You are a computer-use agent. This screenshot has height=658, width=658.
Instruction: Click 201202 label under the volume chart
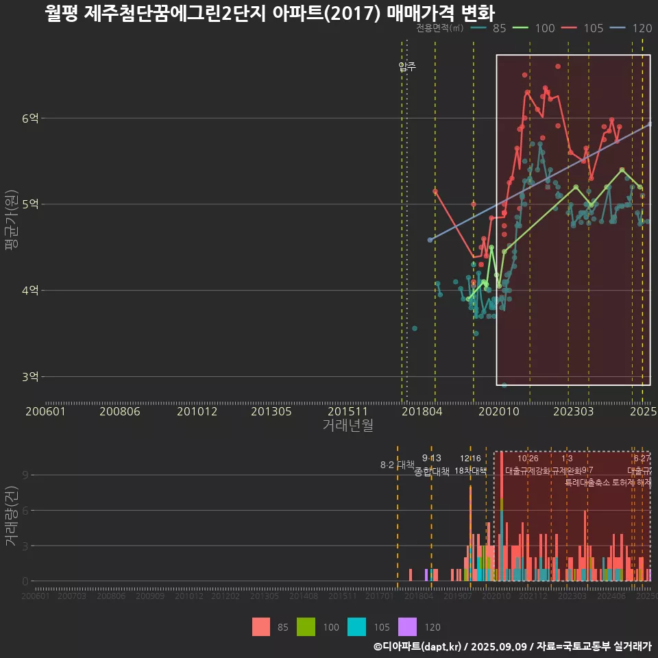226,596
